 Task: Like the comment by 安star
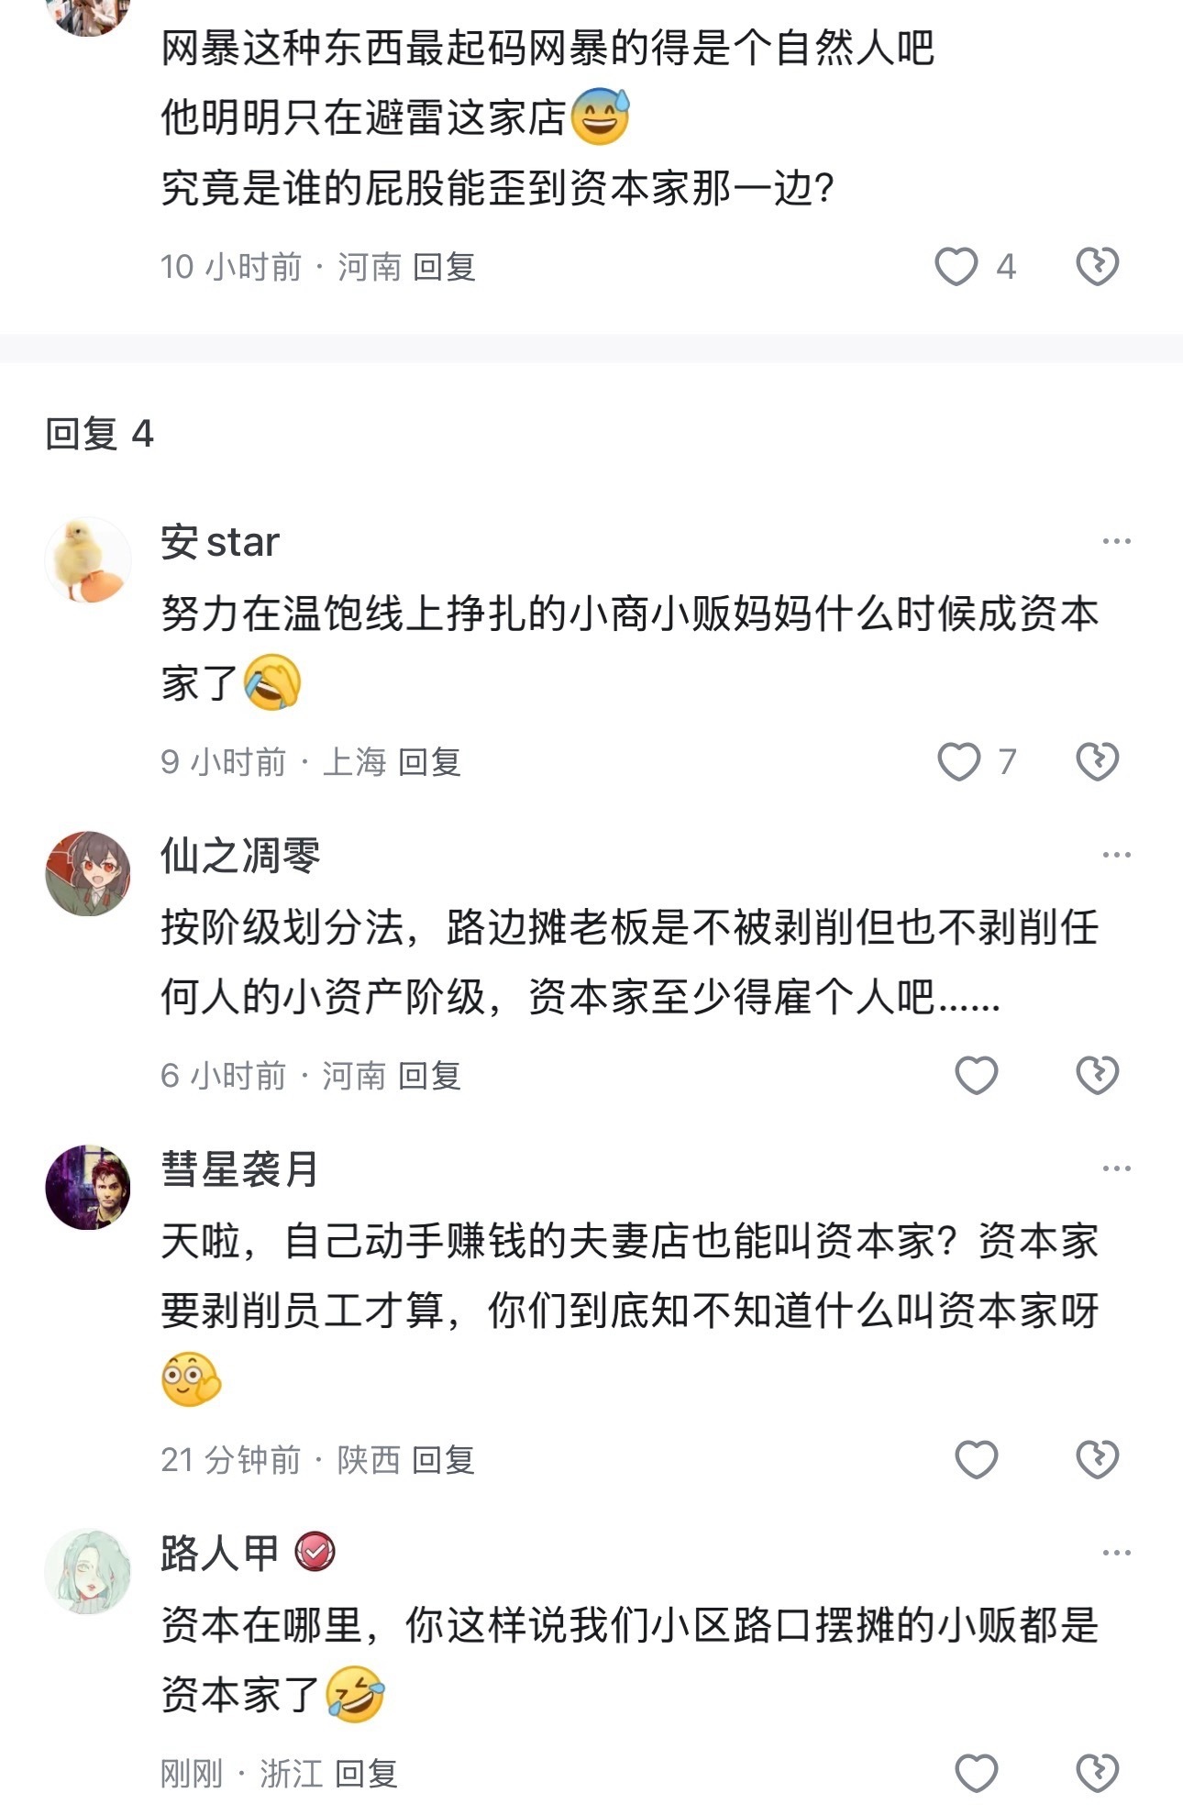point(959,761)
